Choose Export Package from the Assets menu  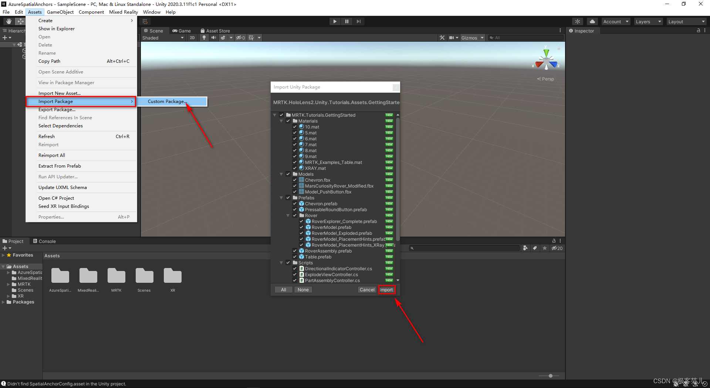(57, 110)
